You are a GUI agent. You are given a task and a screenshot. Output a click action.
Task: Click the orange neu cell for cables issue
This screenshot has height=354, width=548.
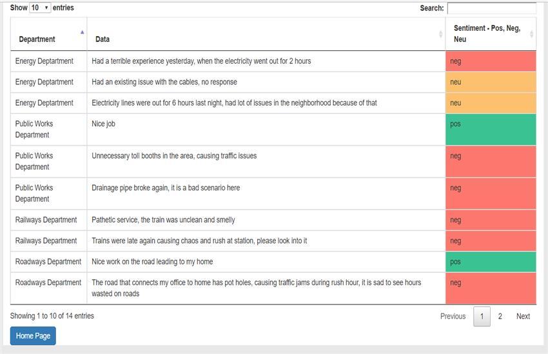coord(490,82)
